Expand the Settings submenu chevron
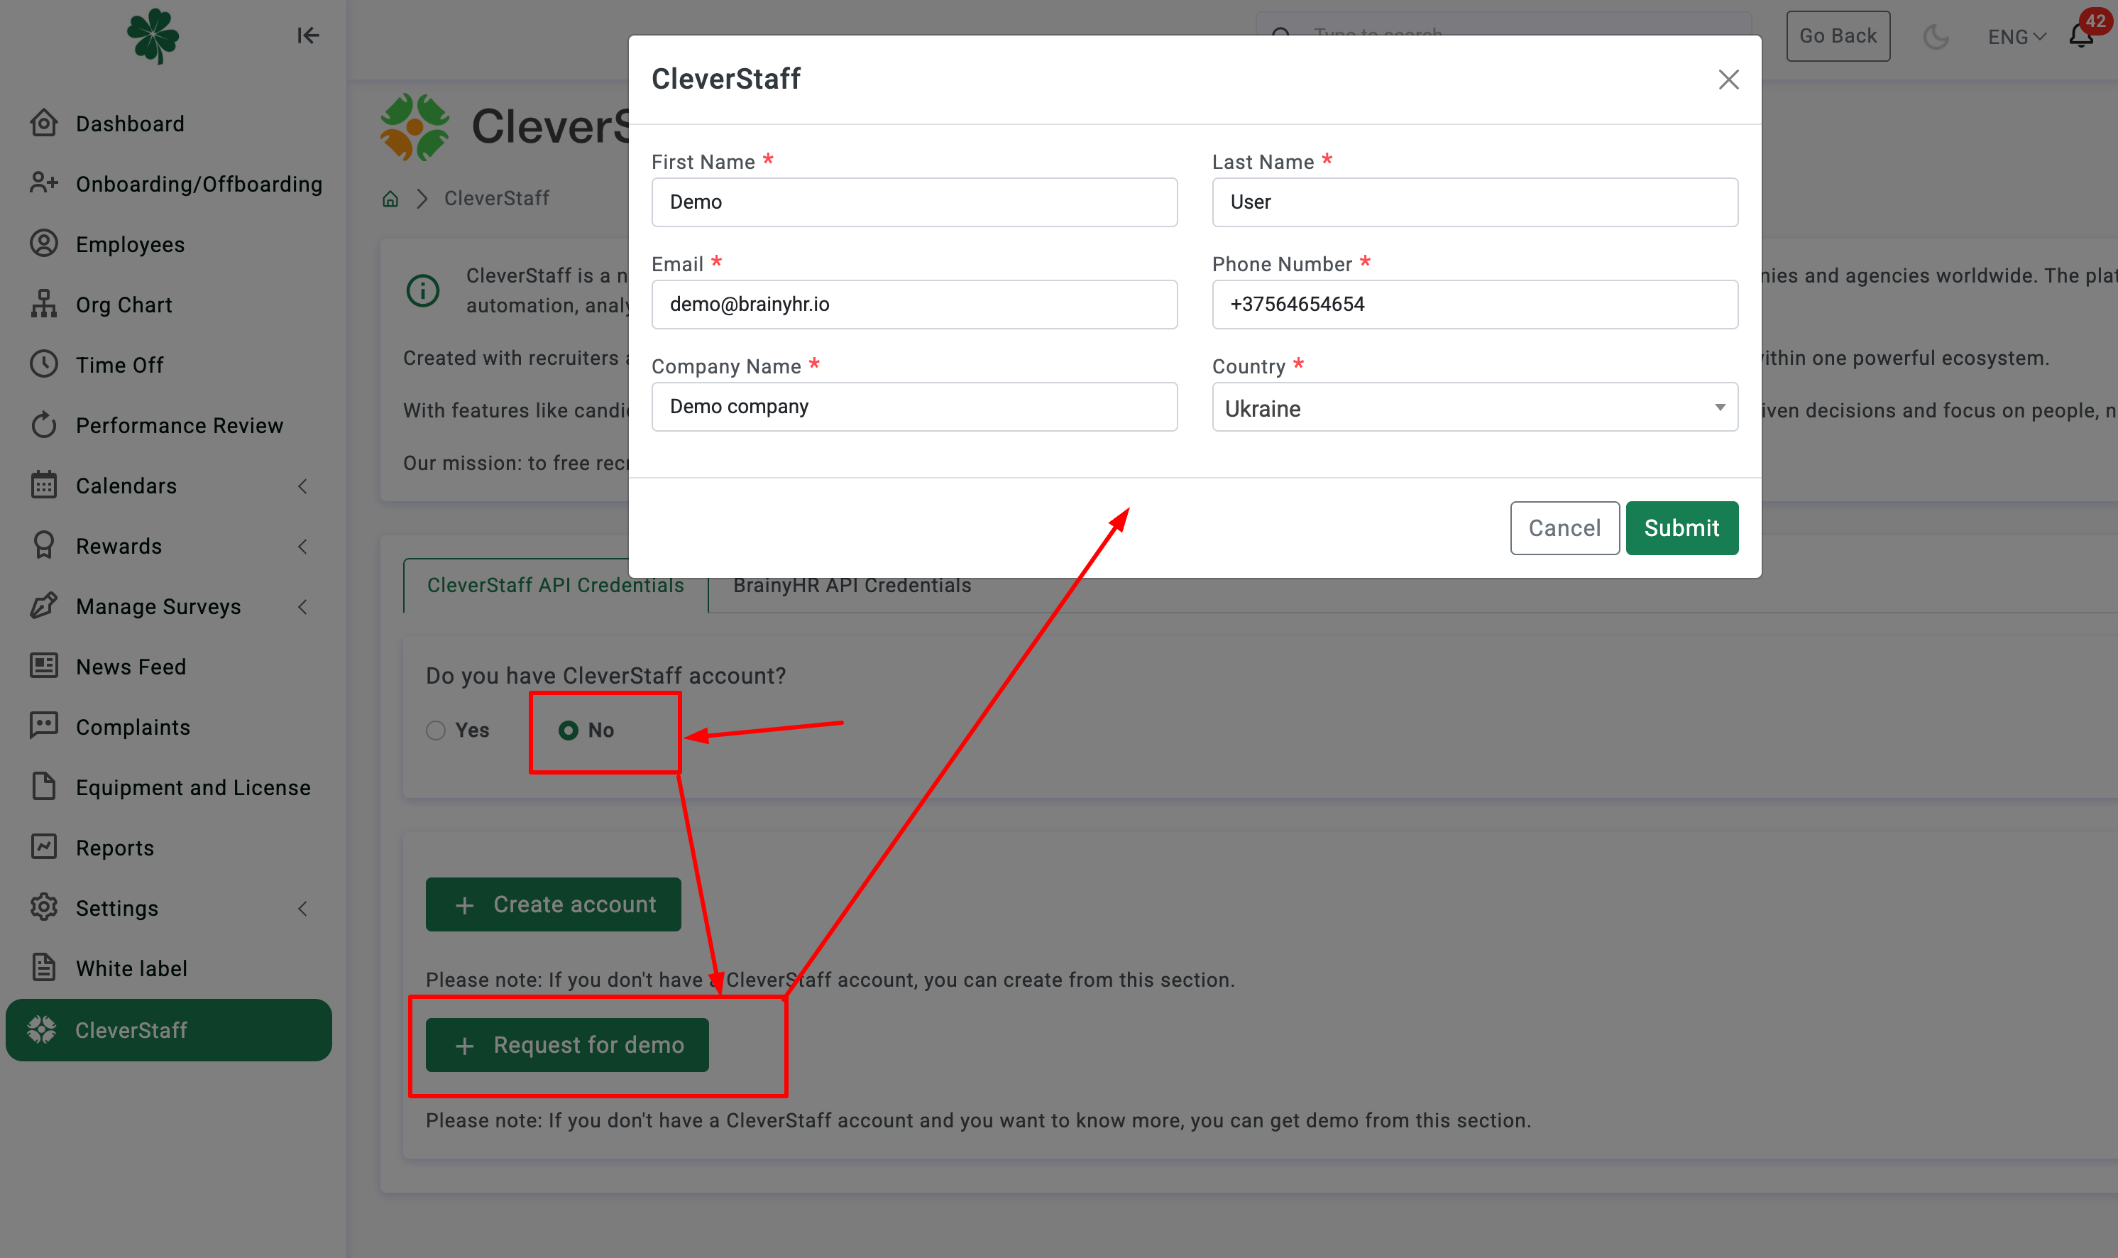 tap(302, 908)
